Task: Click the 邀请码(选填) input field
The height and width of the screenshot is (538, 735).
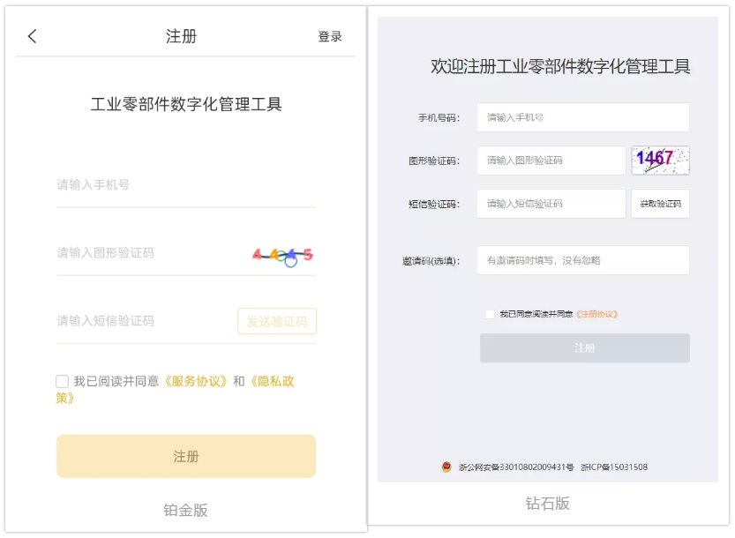Action: [x=582, y=260]
